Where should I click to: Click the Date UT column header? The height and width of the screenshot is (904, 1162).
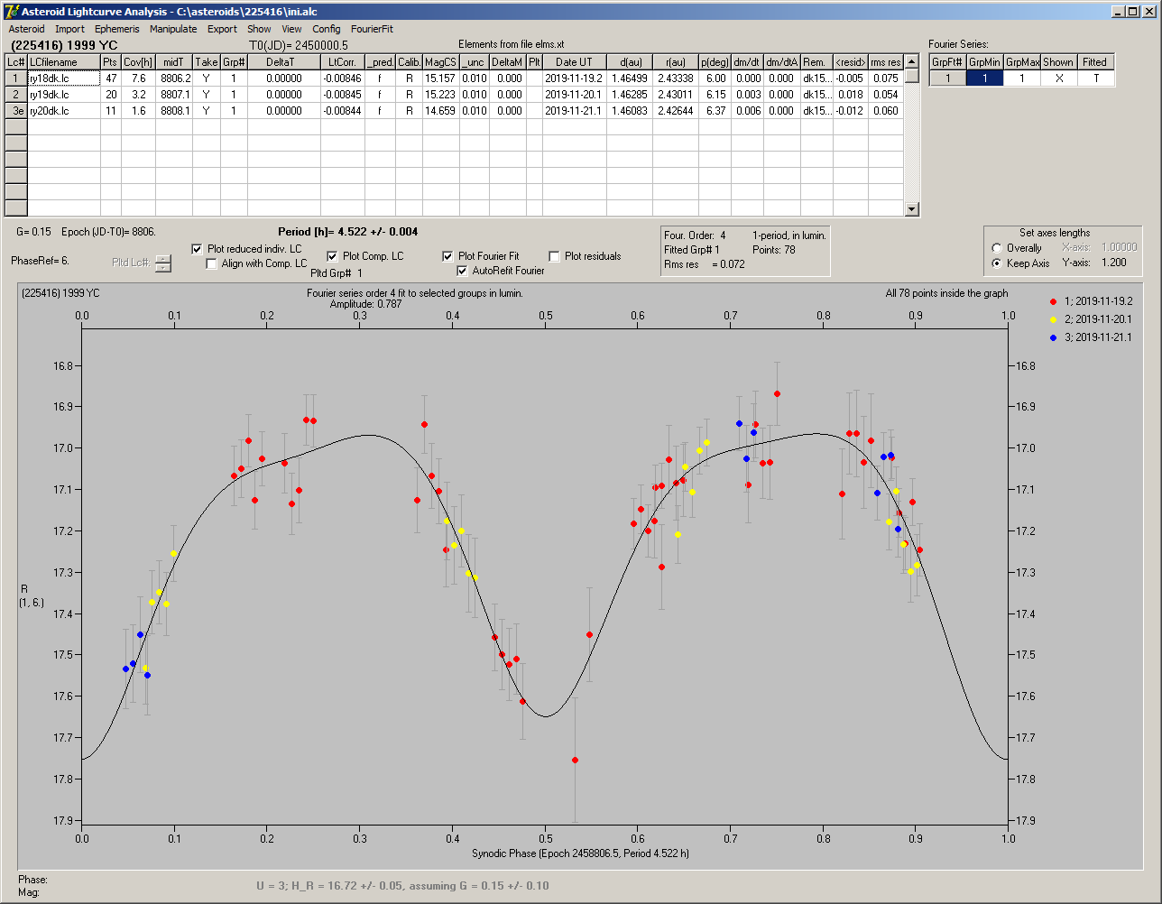(x=574, y=62)
